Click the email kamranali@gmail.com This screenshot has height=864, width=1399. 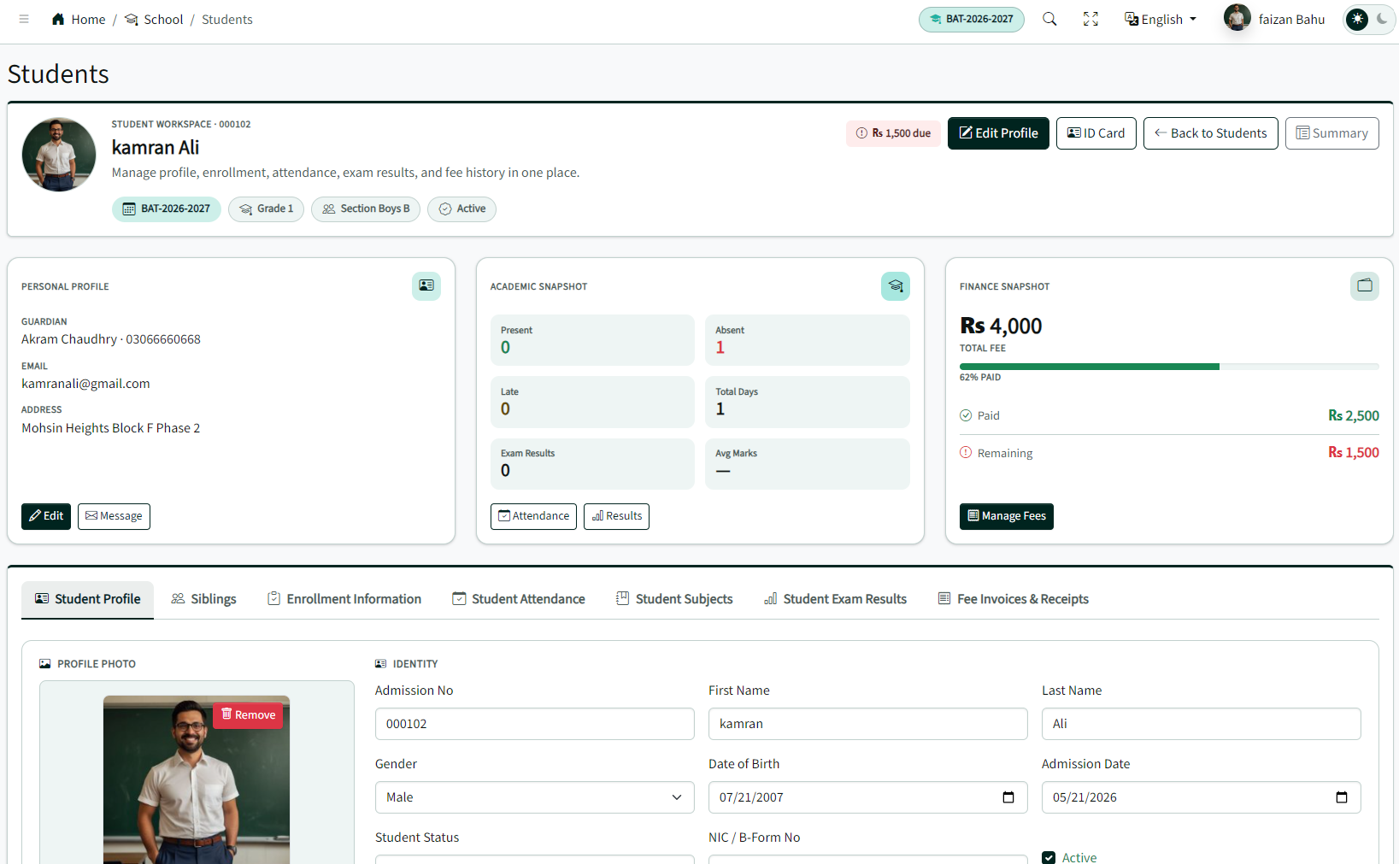point(85,384)
